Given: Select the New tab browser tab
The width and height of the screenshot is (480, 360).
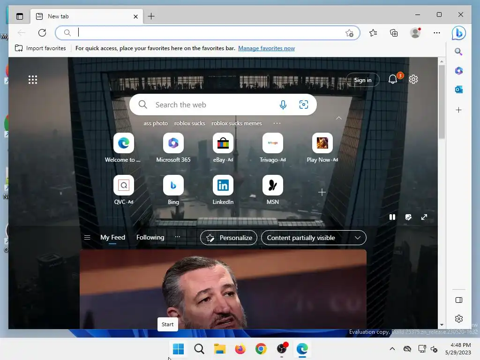Looking at the screenshot, I should [x=86, y=16].
